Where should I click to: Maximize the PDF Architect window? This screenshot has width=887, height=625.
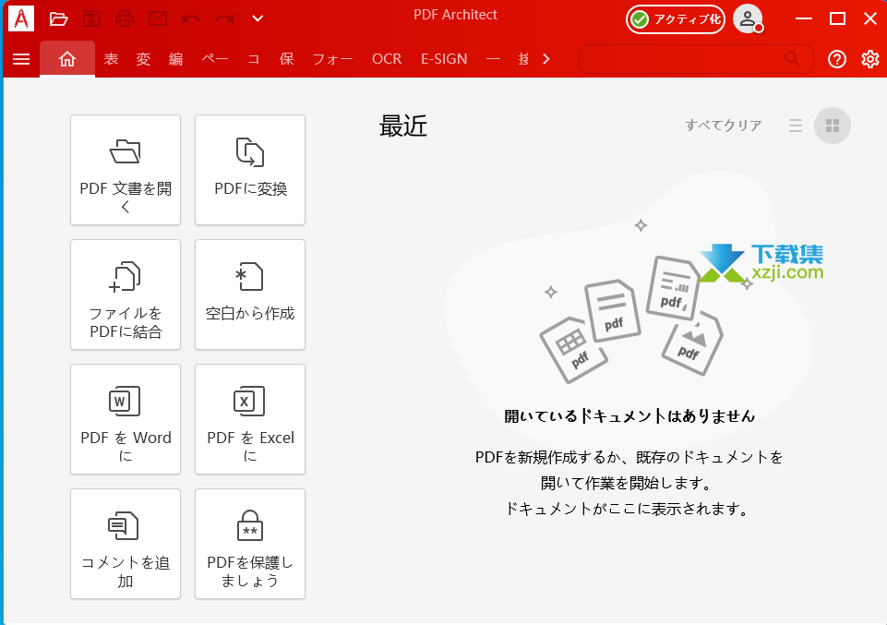pyautogui.click(x=837, y=18)
